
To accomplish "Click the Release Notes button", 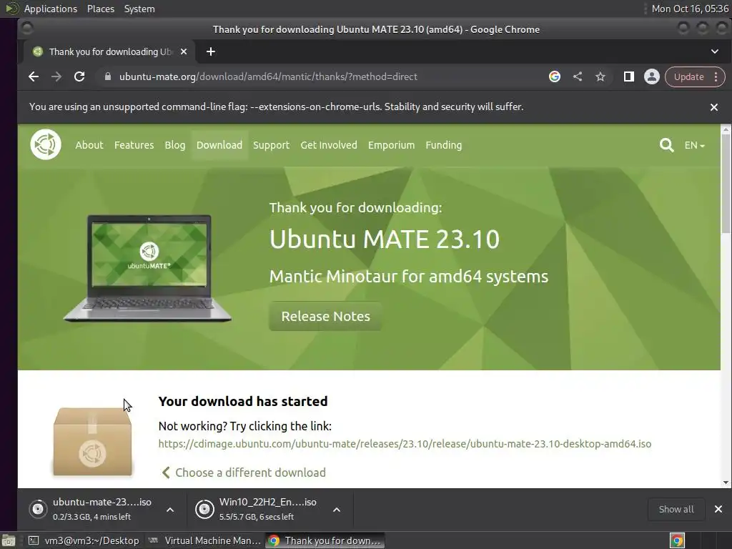I will 325,317.
